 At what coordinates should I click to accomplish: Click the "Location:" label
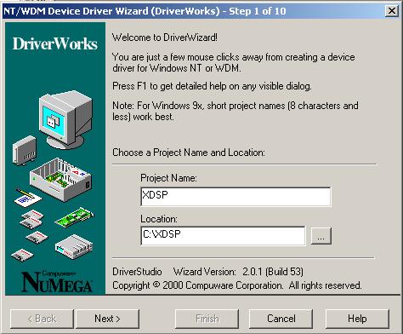pos(159,219)
